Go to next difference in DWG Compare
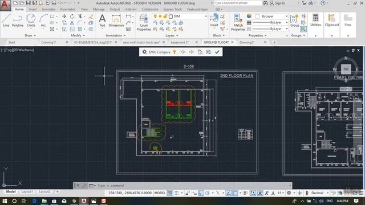The image size is (365, 205). pyautogui.click(x=192, y=52)
